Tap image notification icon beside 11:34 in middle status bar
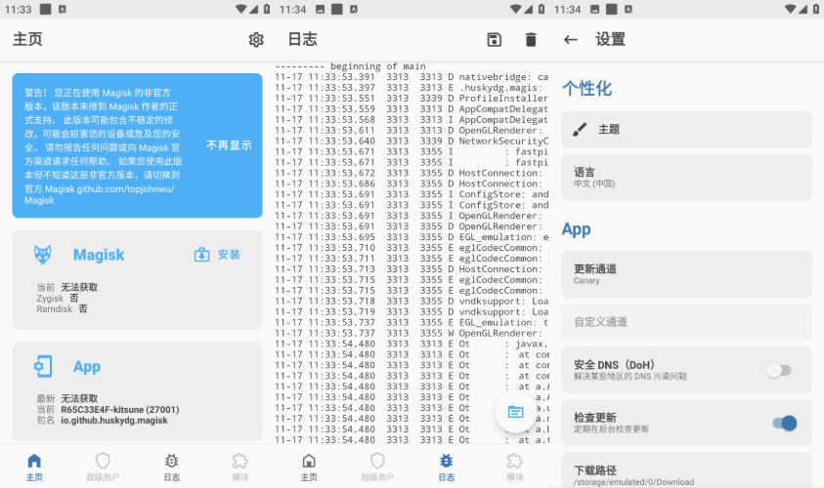This screenshot has height=488, width=824. click(320, 9)
